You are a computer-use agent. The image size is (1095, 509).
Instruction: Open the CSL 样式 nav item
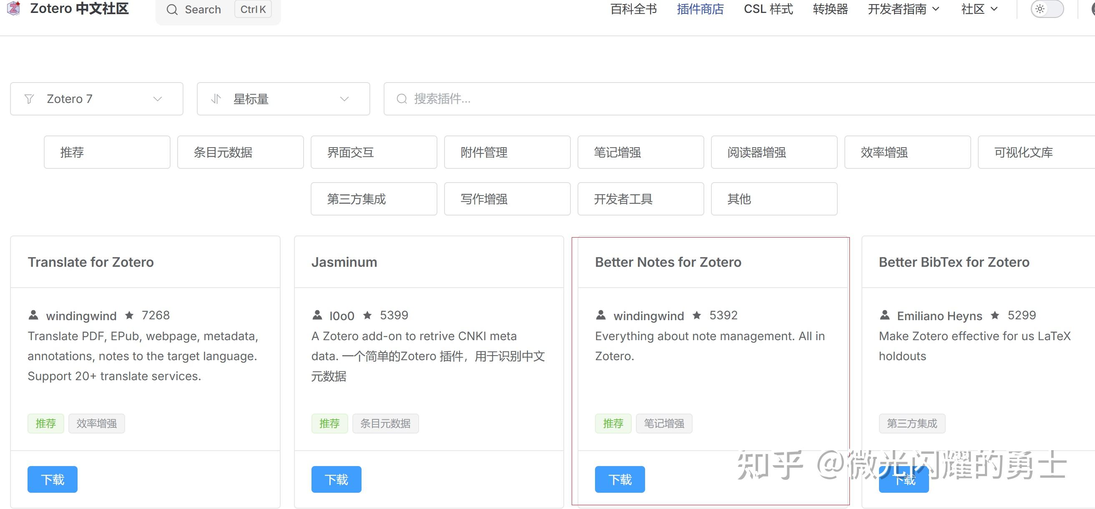[x=768, y=9]
